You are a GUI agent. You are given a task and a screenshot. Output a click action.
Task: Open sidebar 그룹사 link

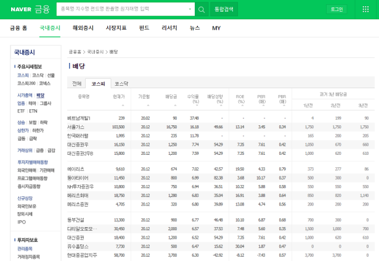46,104
